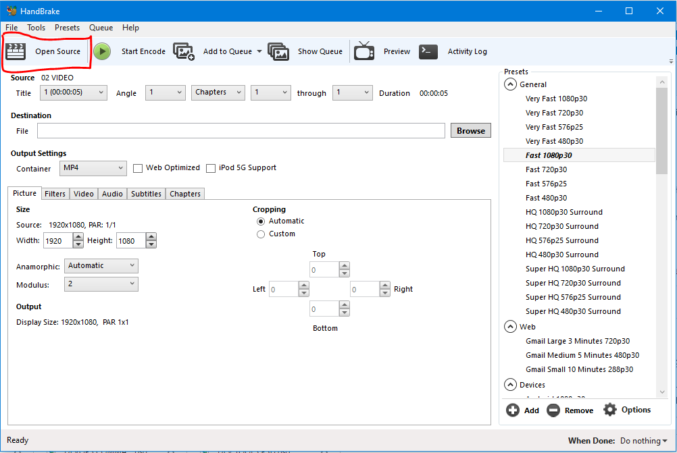The width and height of the screenshot is (677, 453).
Task: Click the Start Encode label
Action: point(143,51)
